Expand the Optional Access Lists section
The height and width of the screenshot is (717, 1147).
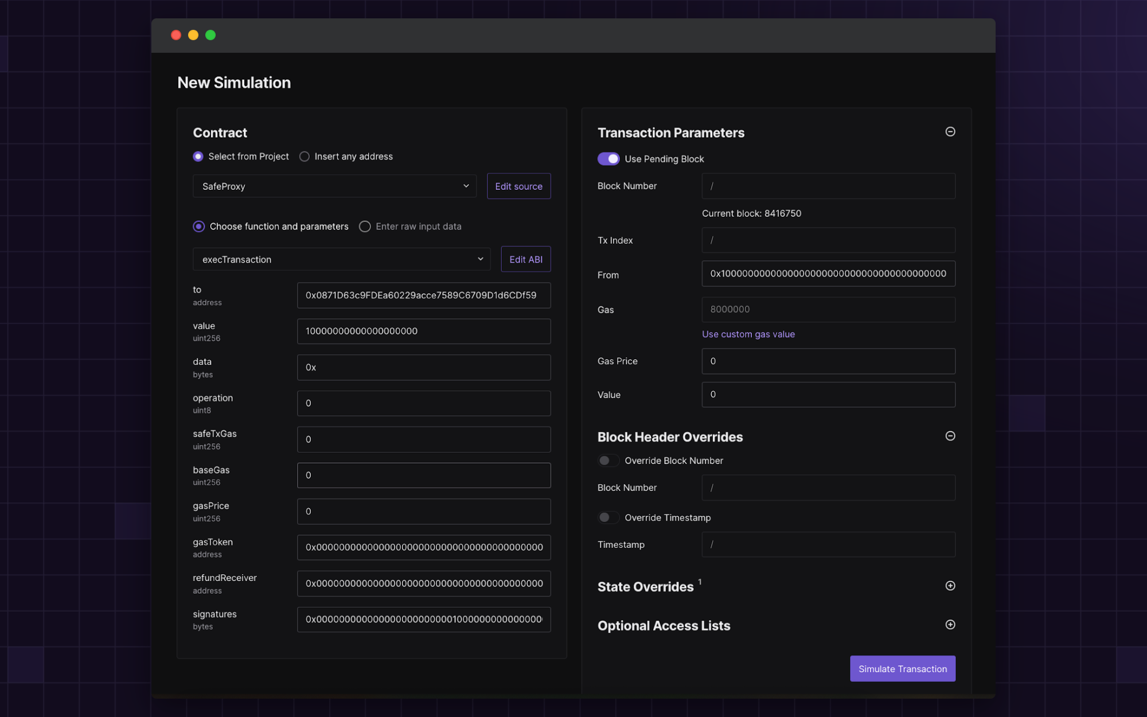(950, 625)
